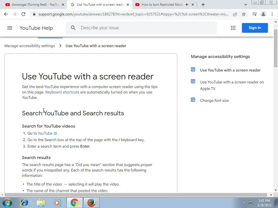Focus the Describe your issue search field
Image resolution: width=278 pixels, height=208 pixels.
pyautogui.click(x=141, y=28)
